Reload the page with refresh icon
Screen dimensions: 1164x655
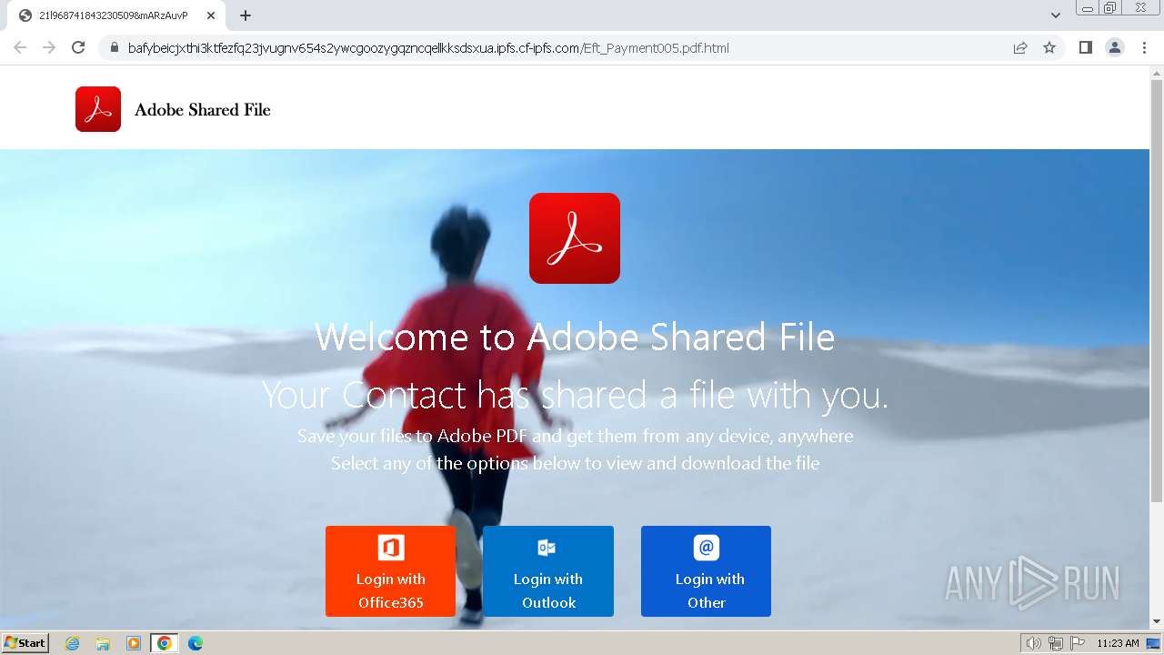78,47
